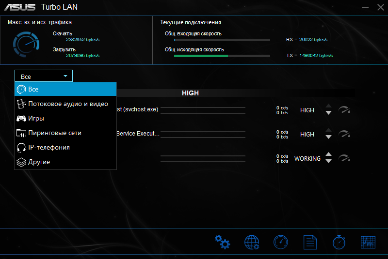Click the 'Service Execut...' process name
388x259 pixels.
138,134
